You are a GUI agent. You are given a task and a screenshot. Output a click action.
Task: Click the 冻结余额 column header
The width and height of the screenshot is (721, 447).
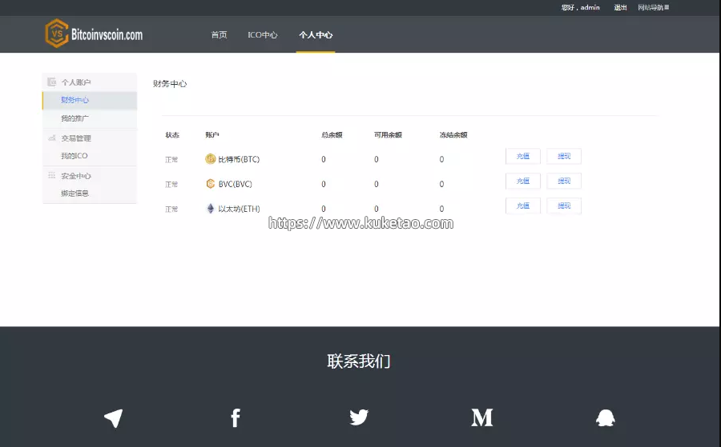pyautogui.click(x=453, y=135)
